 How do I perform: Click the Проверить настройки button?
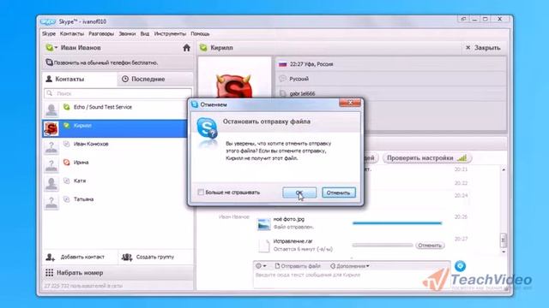point(427,158)
